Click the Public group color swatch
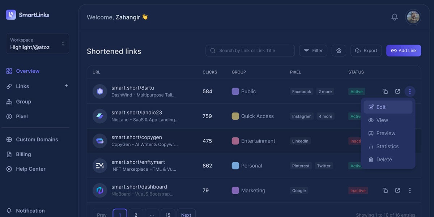Screen dimensions: 434x217 (x=235, y=92)
